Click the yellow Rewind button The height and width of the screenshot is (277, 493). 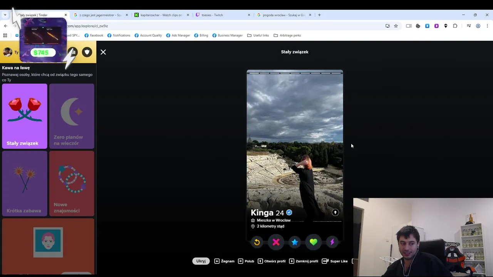(x=257, y=242)
